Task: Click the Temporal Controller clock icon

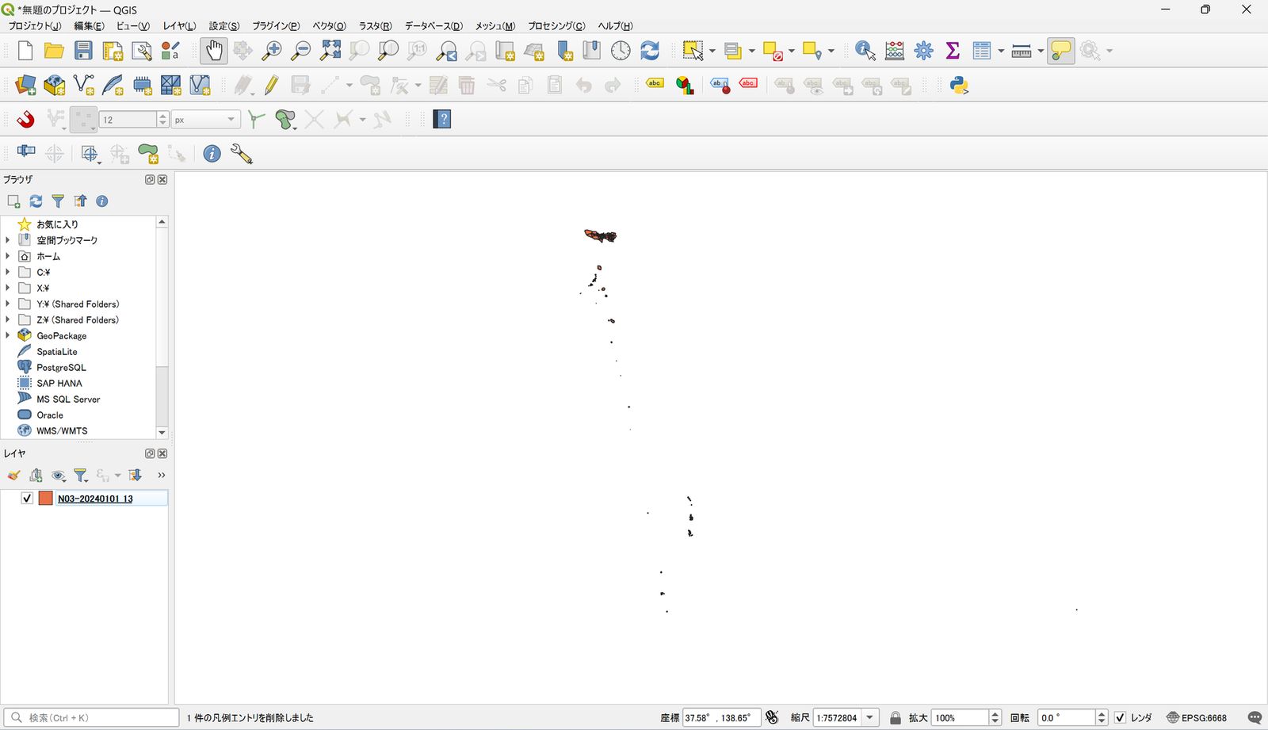Action: click(621, 51)
